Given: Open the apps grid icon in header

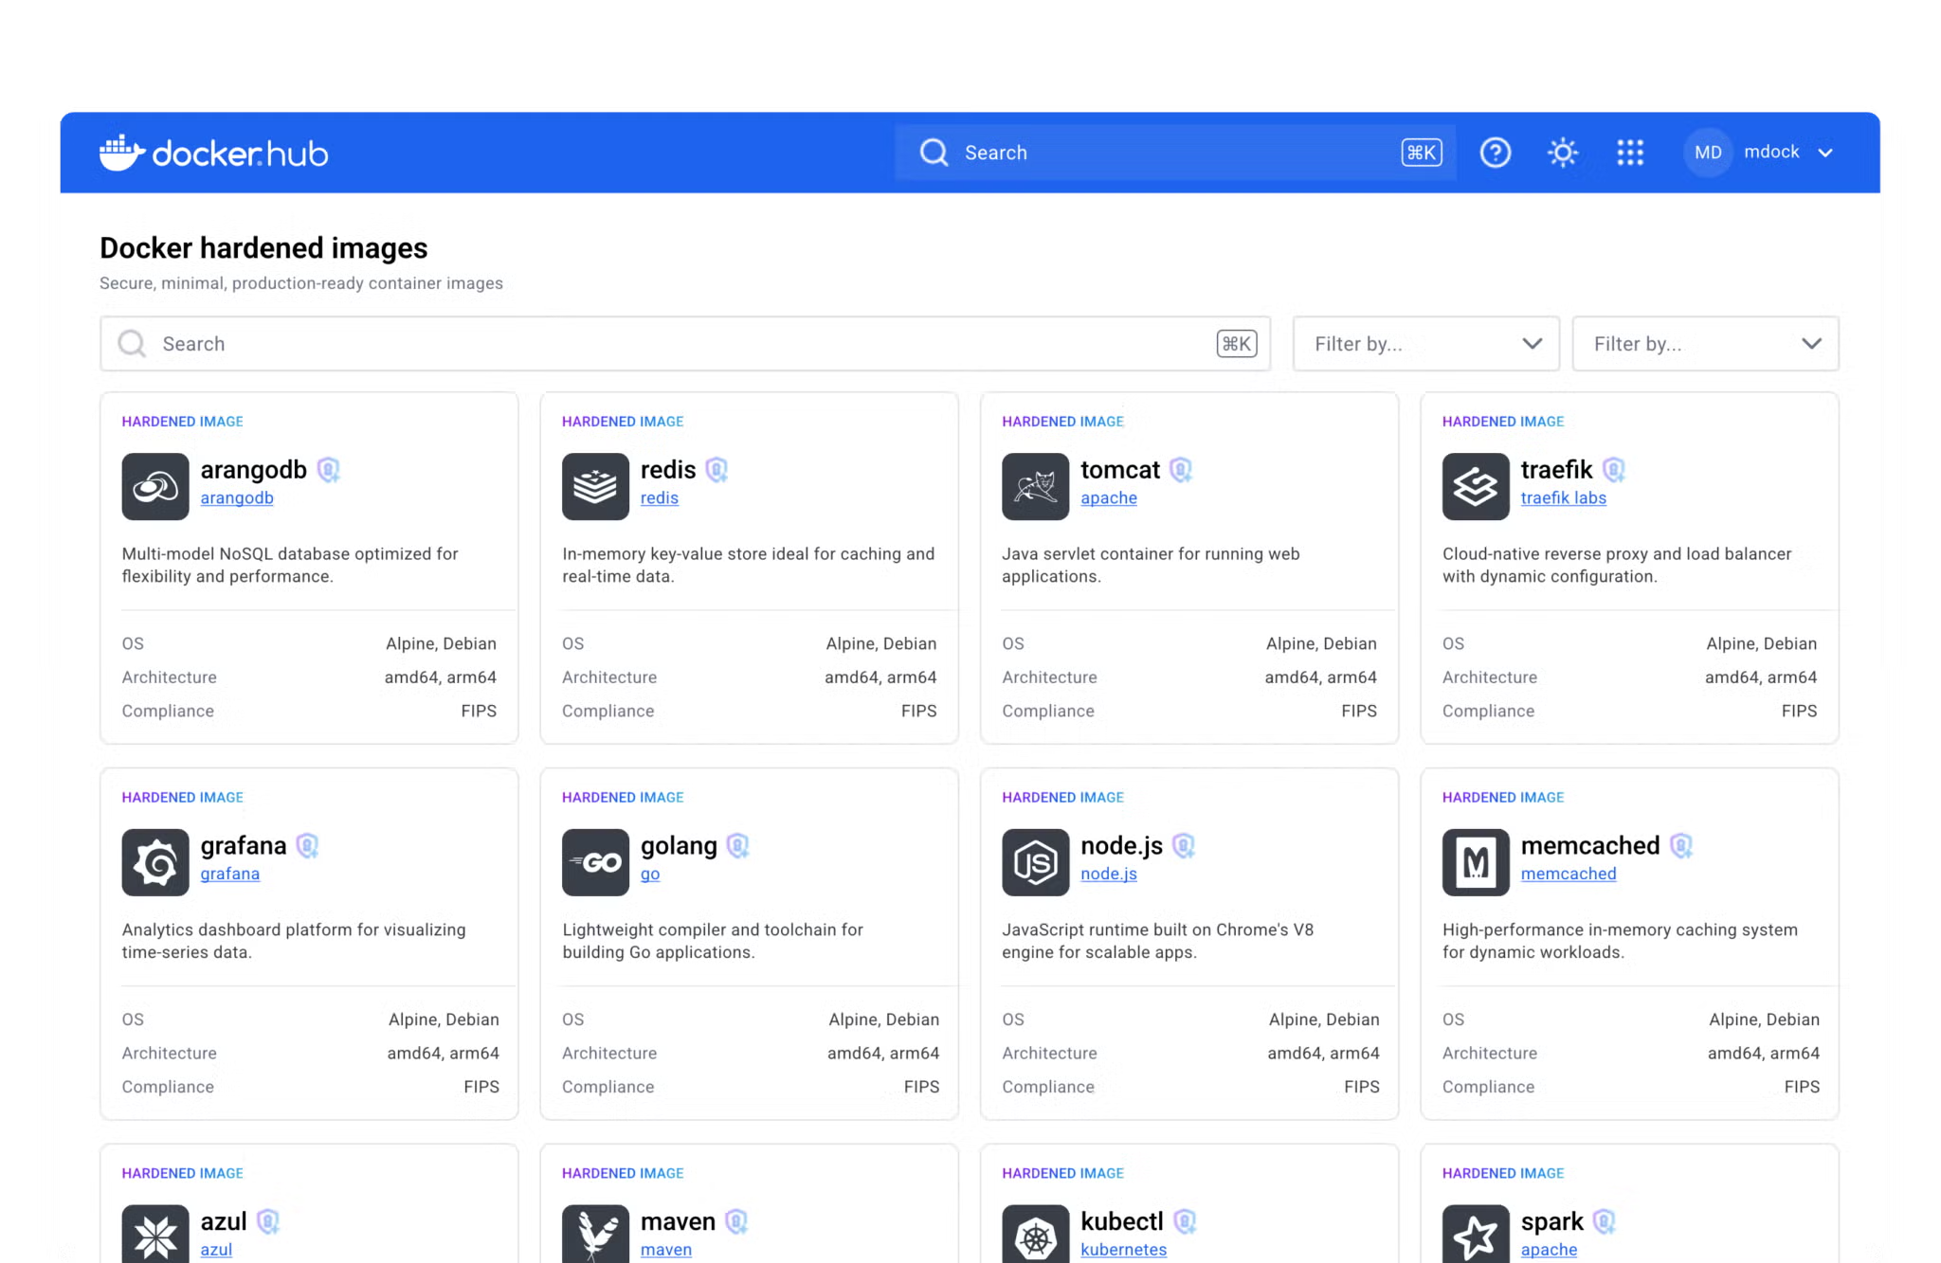Looking at the screenshot, I should click(1630, 153).
